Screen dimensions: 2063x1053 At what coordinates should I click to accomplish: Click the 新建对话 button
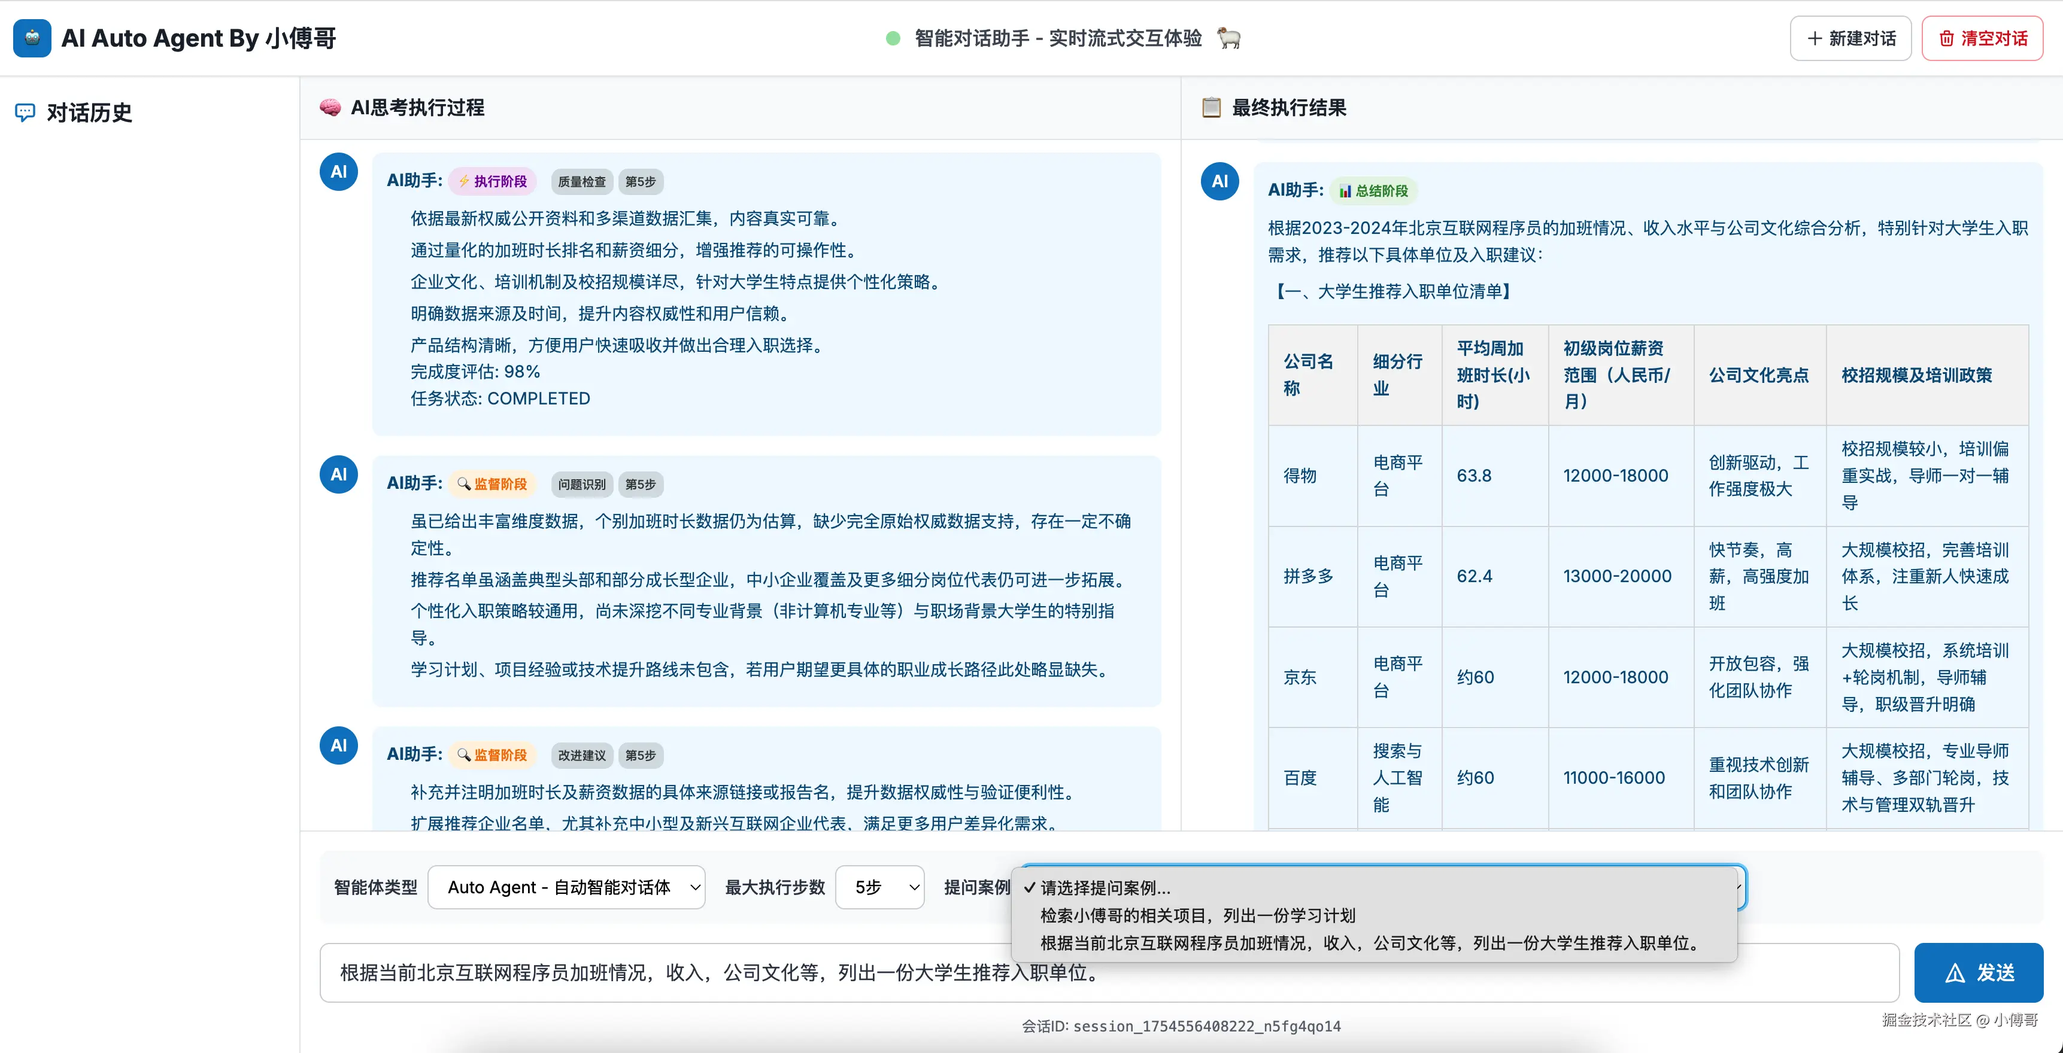click(x=1850, y=38)
